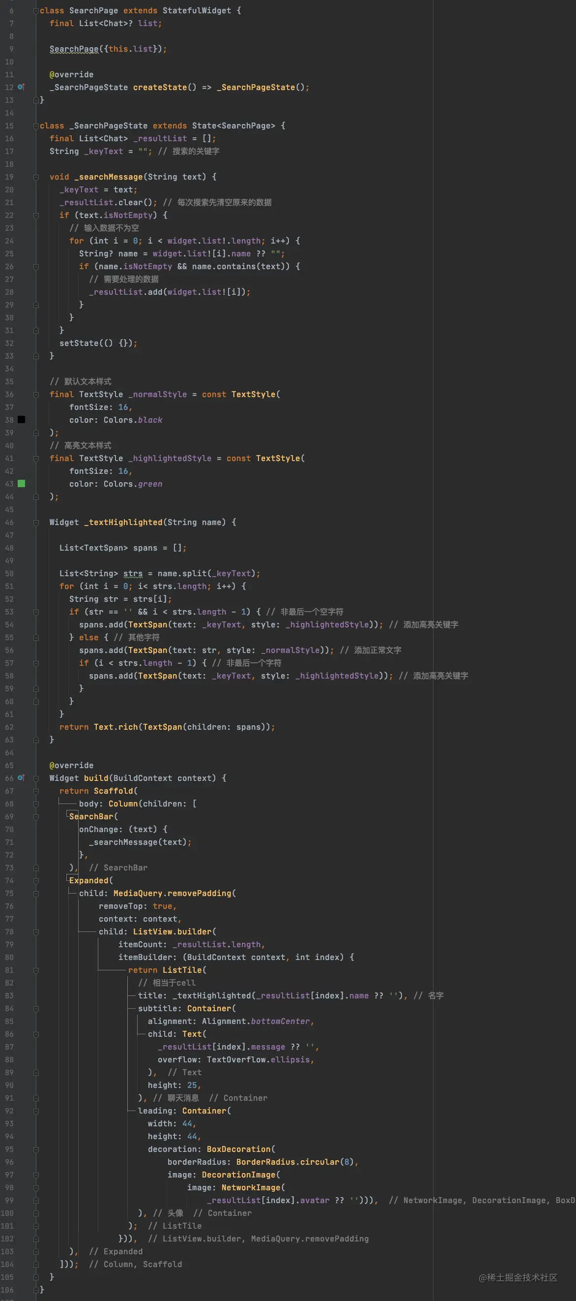Click the underlined strs variable declaration
The image size is (576, 1301).
pyautogui.click(x=133, y=573)
